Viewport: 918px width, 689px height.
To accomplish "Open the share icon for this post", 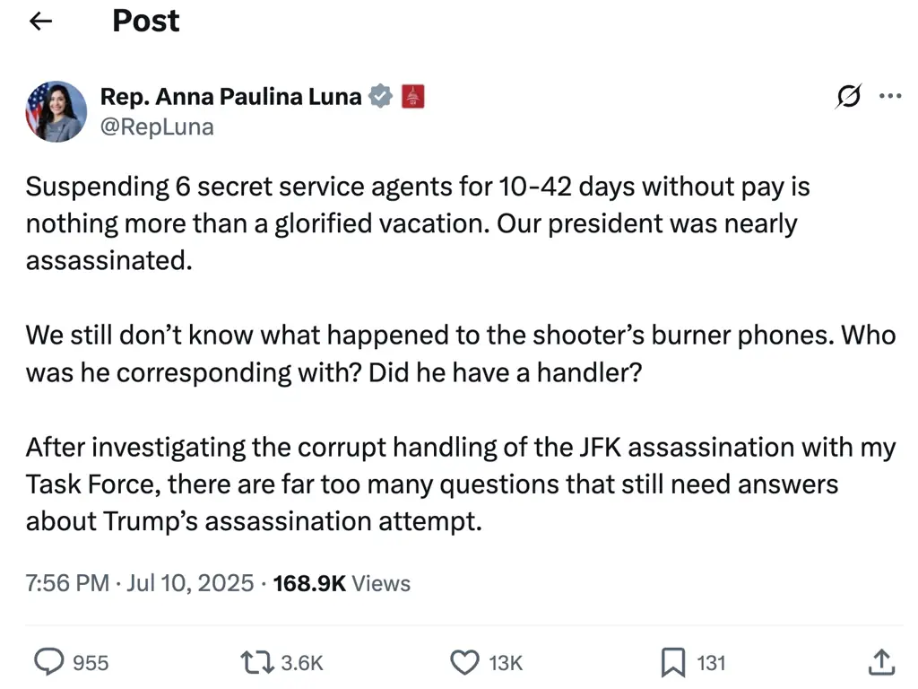I will 883,661.
